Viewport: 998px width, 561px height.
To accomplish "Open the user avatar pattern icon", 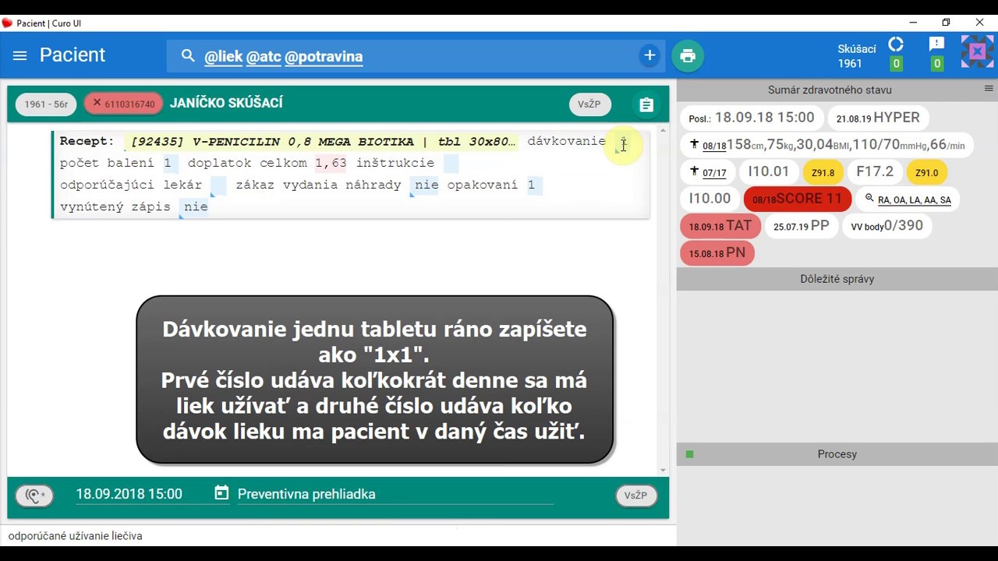I will pos(977,52).
